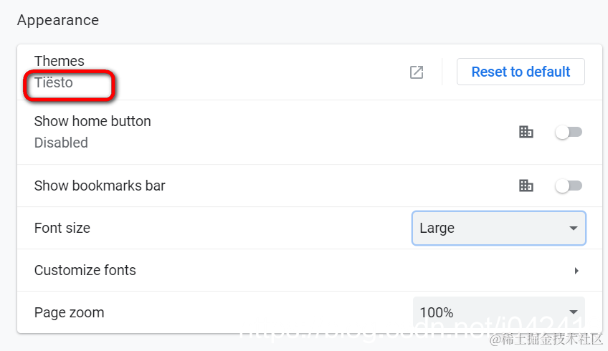The image size is (608, 351).
Task: Click the Font size label text
Action: tap(62, 229)
